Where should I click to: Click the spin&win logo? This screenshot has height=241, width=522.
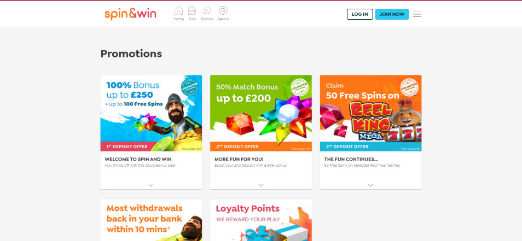click(130, 14)
